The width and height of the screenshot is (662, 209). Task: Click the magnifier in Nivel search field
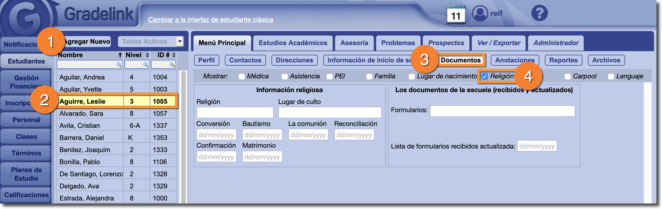[146, 65]
